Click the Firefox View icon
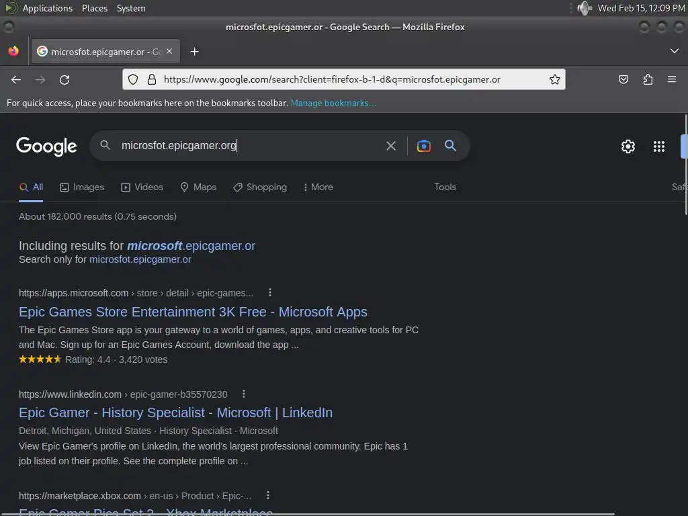 coord(13,51)
